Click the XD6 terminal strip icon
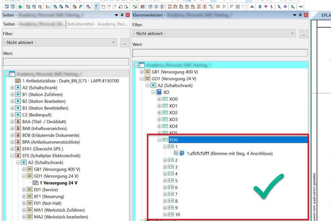Screen dimensions: 331x221 [x=165, y=140]
